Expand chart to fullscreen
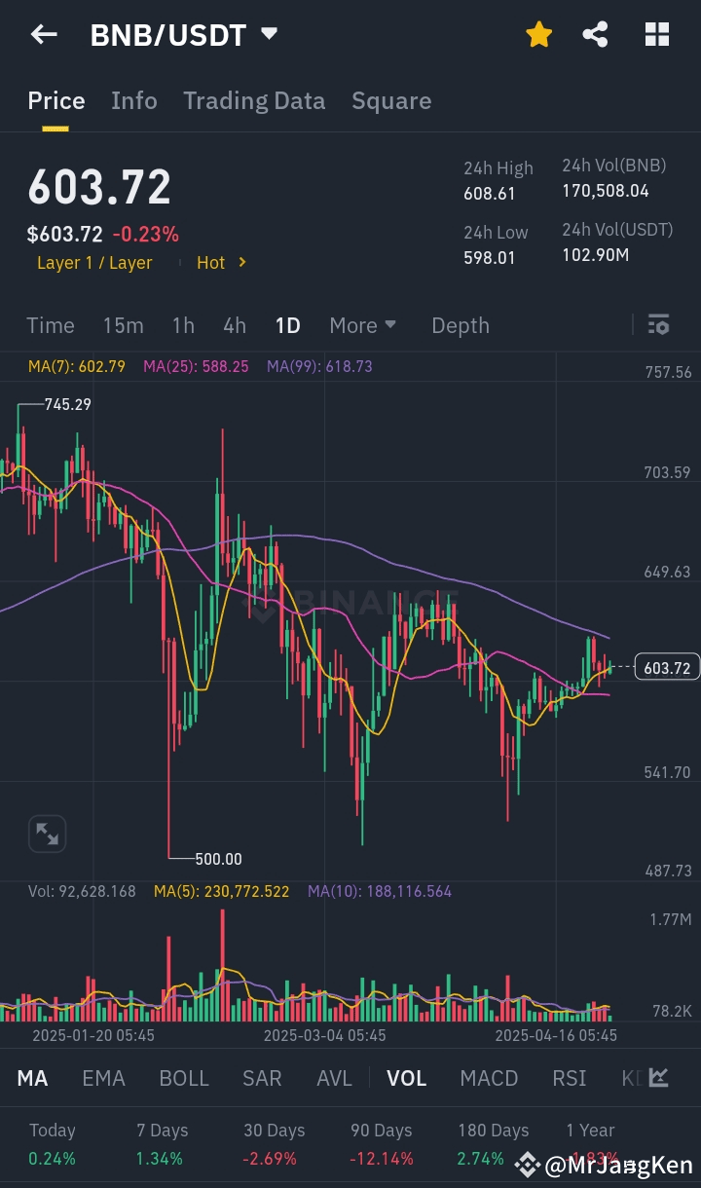Screen dimensions: 701x1188 coord(47,834)
